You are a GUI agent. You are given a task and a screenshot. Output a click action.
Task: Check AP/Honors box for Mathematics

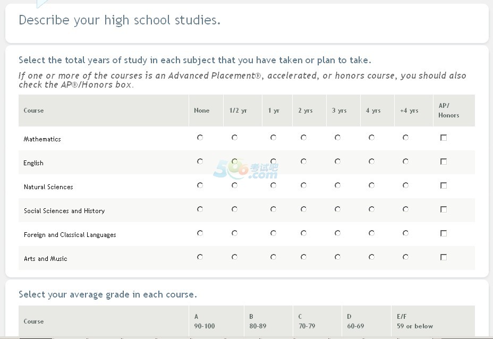coord(444,138)
